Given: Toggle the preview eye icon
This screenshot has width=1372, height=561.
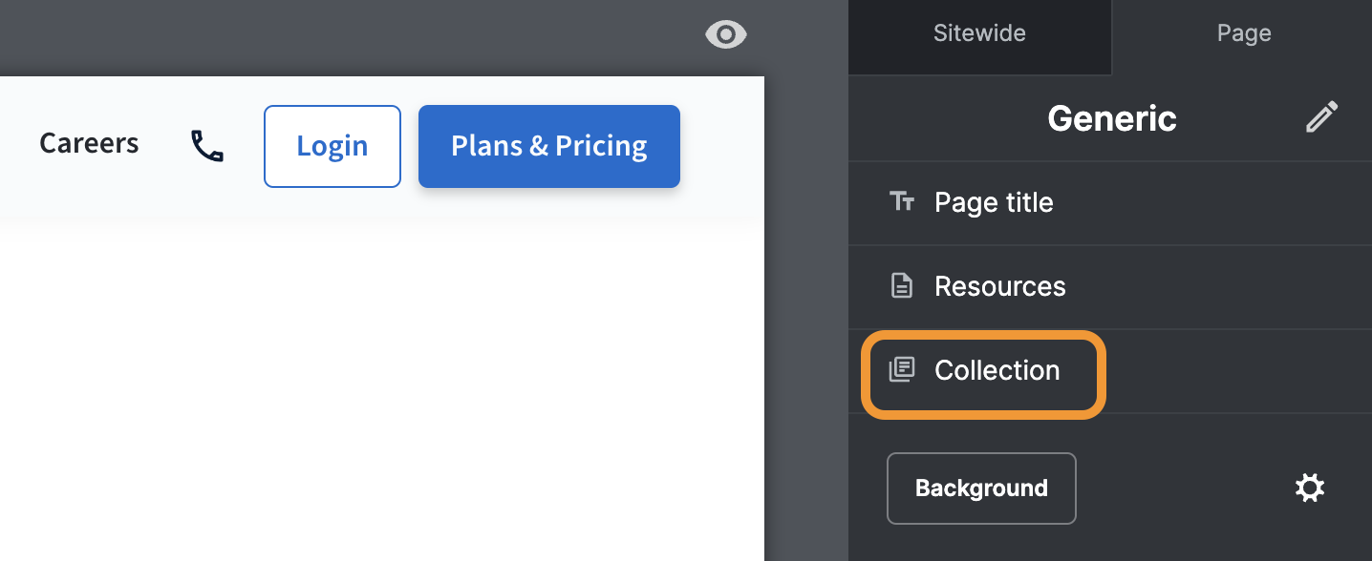Looking at the screenshot, I should click(726, 35).
